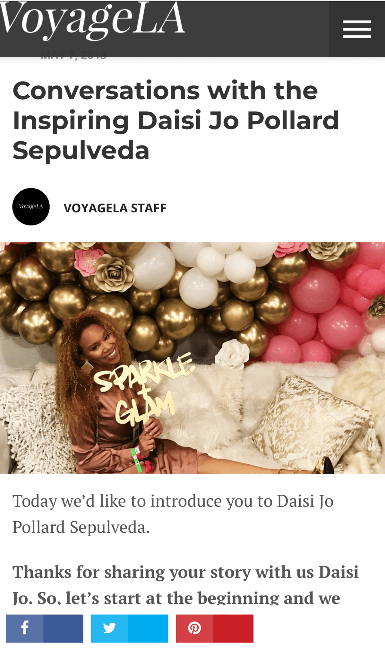Image resolution: width=385 pixels, height=651 pixels.
Task: Share article via Twitter bird icon
Action: (x=109, y=628)
